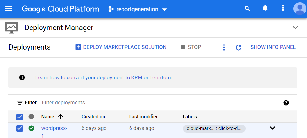Image resolution: width=307 pixels, height=138 pixels.
Task: Uncheck the wordpress-1 row checkbox
Action: pos(20,128)
